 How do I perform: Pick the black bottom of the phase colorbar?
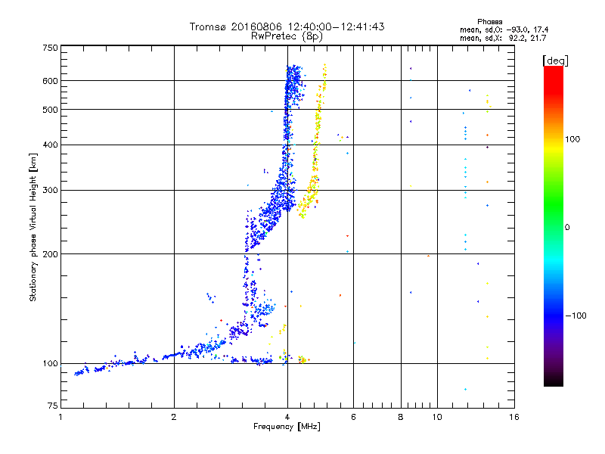[554, 382]
